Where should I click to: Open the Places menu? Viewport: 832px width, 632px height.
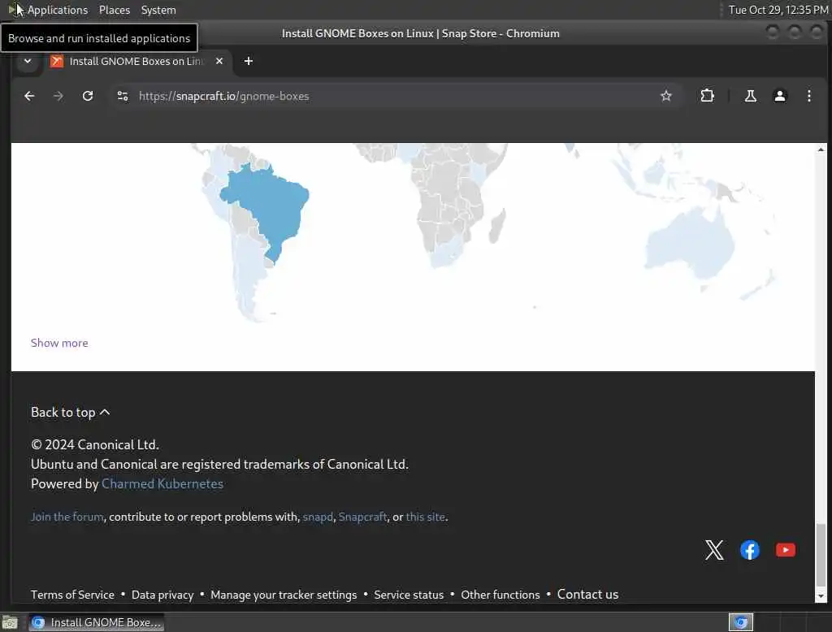click(115, 10)
